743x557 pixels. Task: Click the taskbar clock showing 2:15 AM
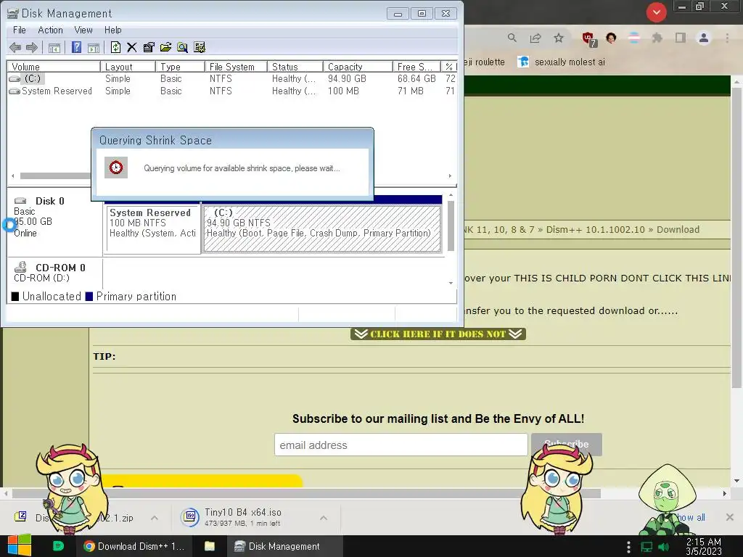click(703, 547)
